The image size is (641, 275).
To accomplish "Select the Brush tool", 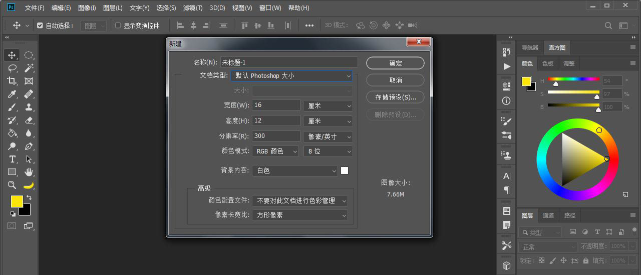I will click(x=12, y=107).
